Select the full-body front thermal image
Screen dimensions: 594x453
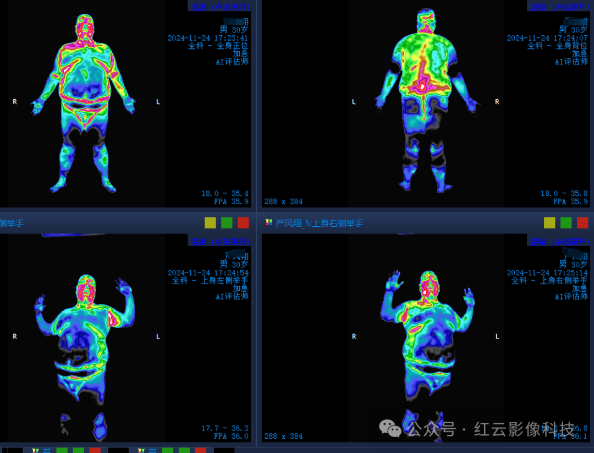(84, 105)
